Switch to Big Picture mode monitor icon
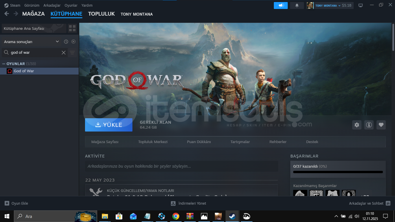The width and height of the screenshot is (395, 222). click(x=361, y=5)
